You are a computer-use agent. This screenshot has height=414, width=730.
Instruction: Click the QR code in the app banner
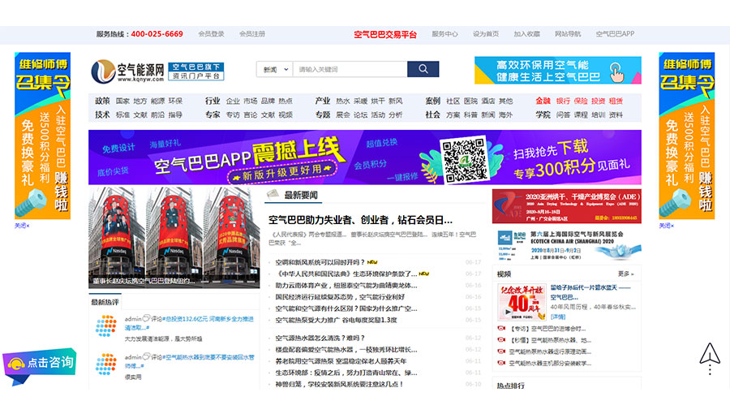pyautogui.click(x=464, y=160)
